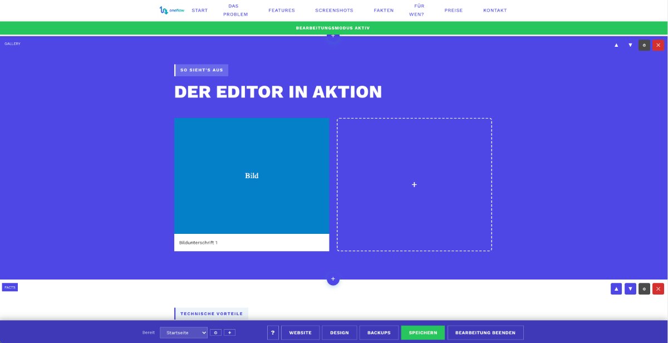668x343 pixels.
Task: Navigate to the Preise menu item
Action: click(x=453, y=10)
